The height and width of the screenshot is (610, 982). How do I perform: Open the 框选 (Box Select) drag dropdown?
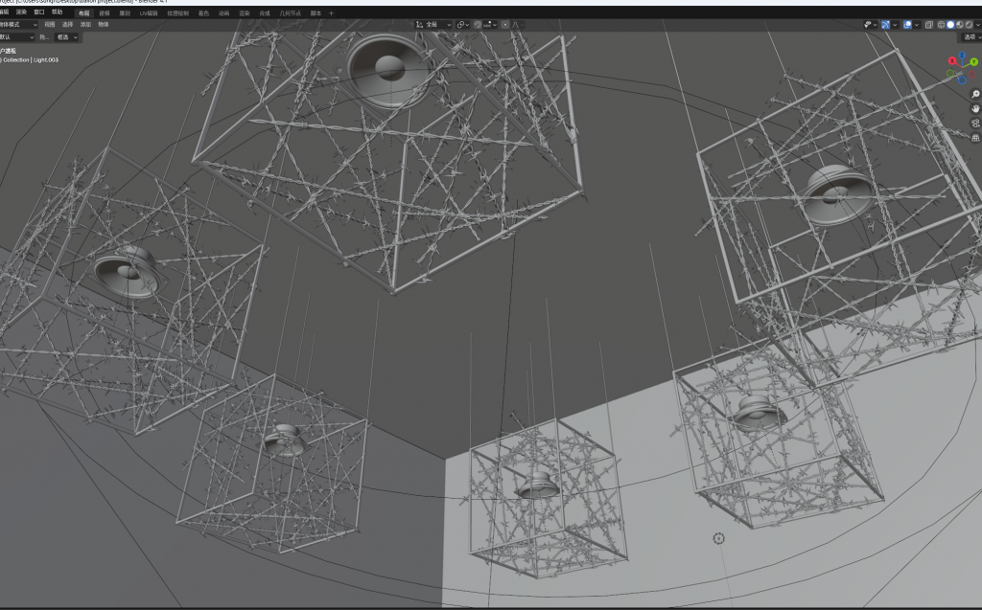coord(68,37)
